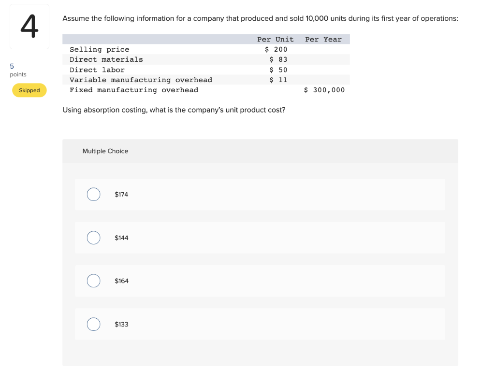Click the Per Year column header
This screenshot has width=495, height=384.
[x=323, y=40]
